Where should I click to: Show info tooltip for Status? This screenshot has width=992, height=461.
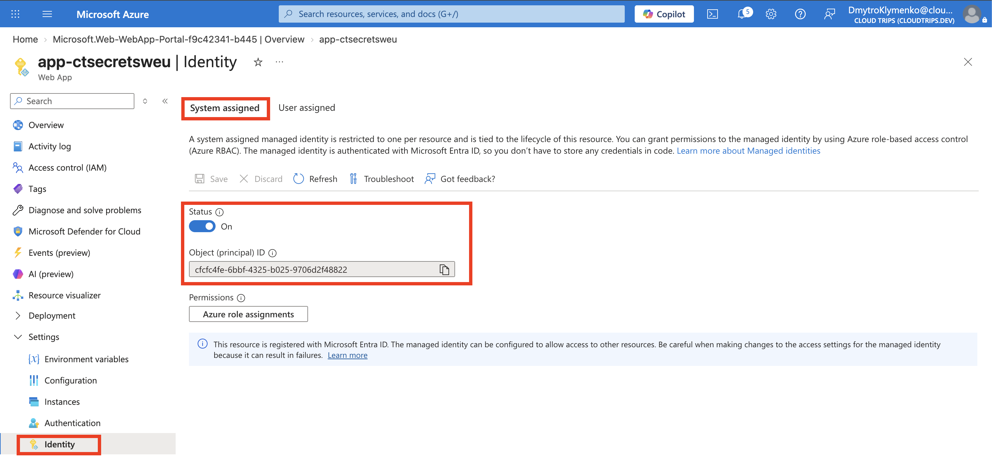219,212
